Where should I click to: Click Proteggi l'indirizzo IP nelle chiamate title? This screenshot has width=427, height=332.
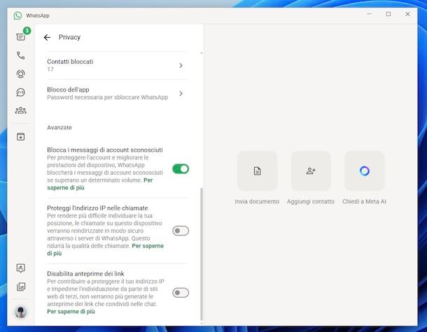tap(97, 208)
